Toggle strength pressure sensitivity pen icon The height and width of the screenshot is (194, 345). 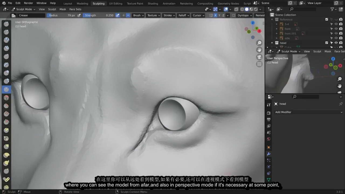tap(118, 15)
